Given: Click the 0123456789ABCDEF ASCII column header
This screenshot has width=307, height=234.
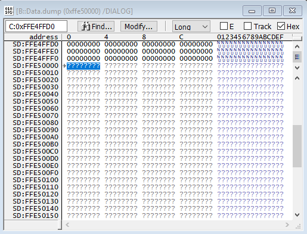Looking at the screenshot, I should point(250,37).
